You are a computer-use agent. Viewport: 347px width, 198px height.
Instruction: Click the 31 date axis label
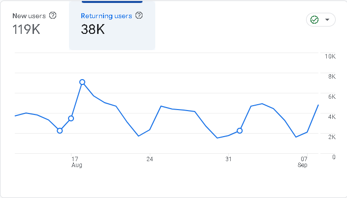(x=228, y=159)
